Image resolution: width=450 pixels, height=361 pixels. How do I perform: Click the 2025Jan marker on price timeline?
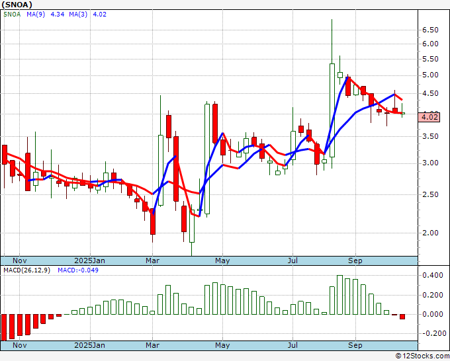[89, 261]
